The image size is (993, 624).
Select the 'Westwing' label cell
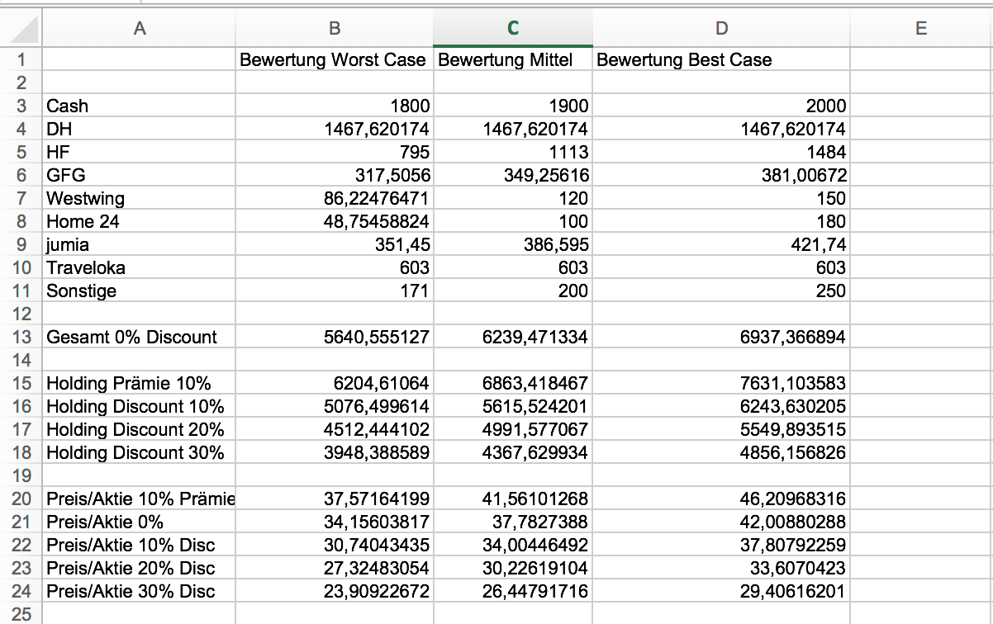(139, 198)
